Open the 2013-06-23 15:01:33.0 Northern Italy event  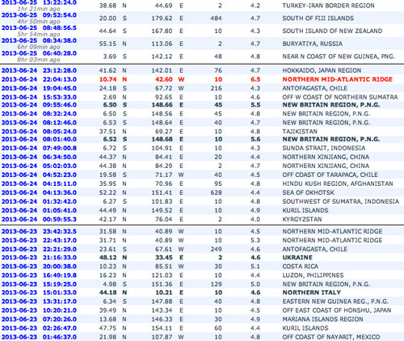tap(39, 293)
